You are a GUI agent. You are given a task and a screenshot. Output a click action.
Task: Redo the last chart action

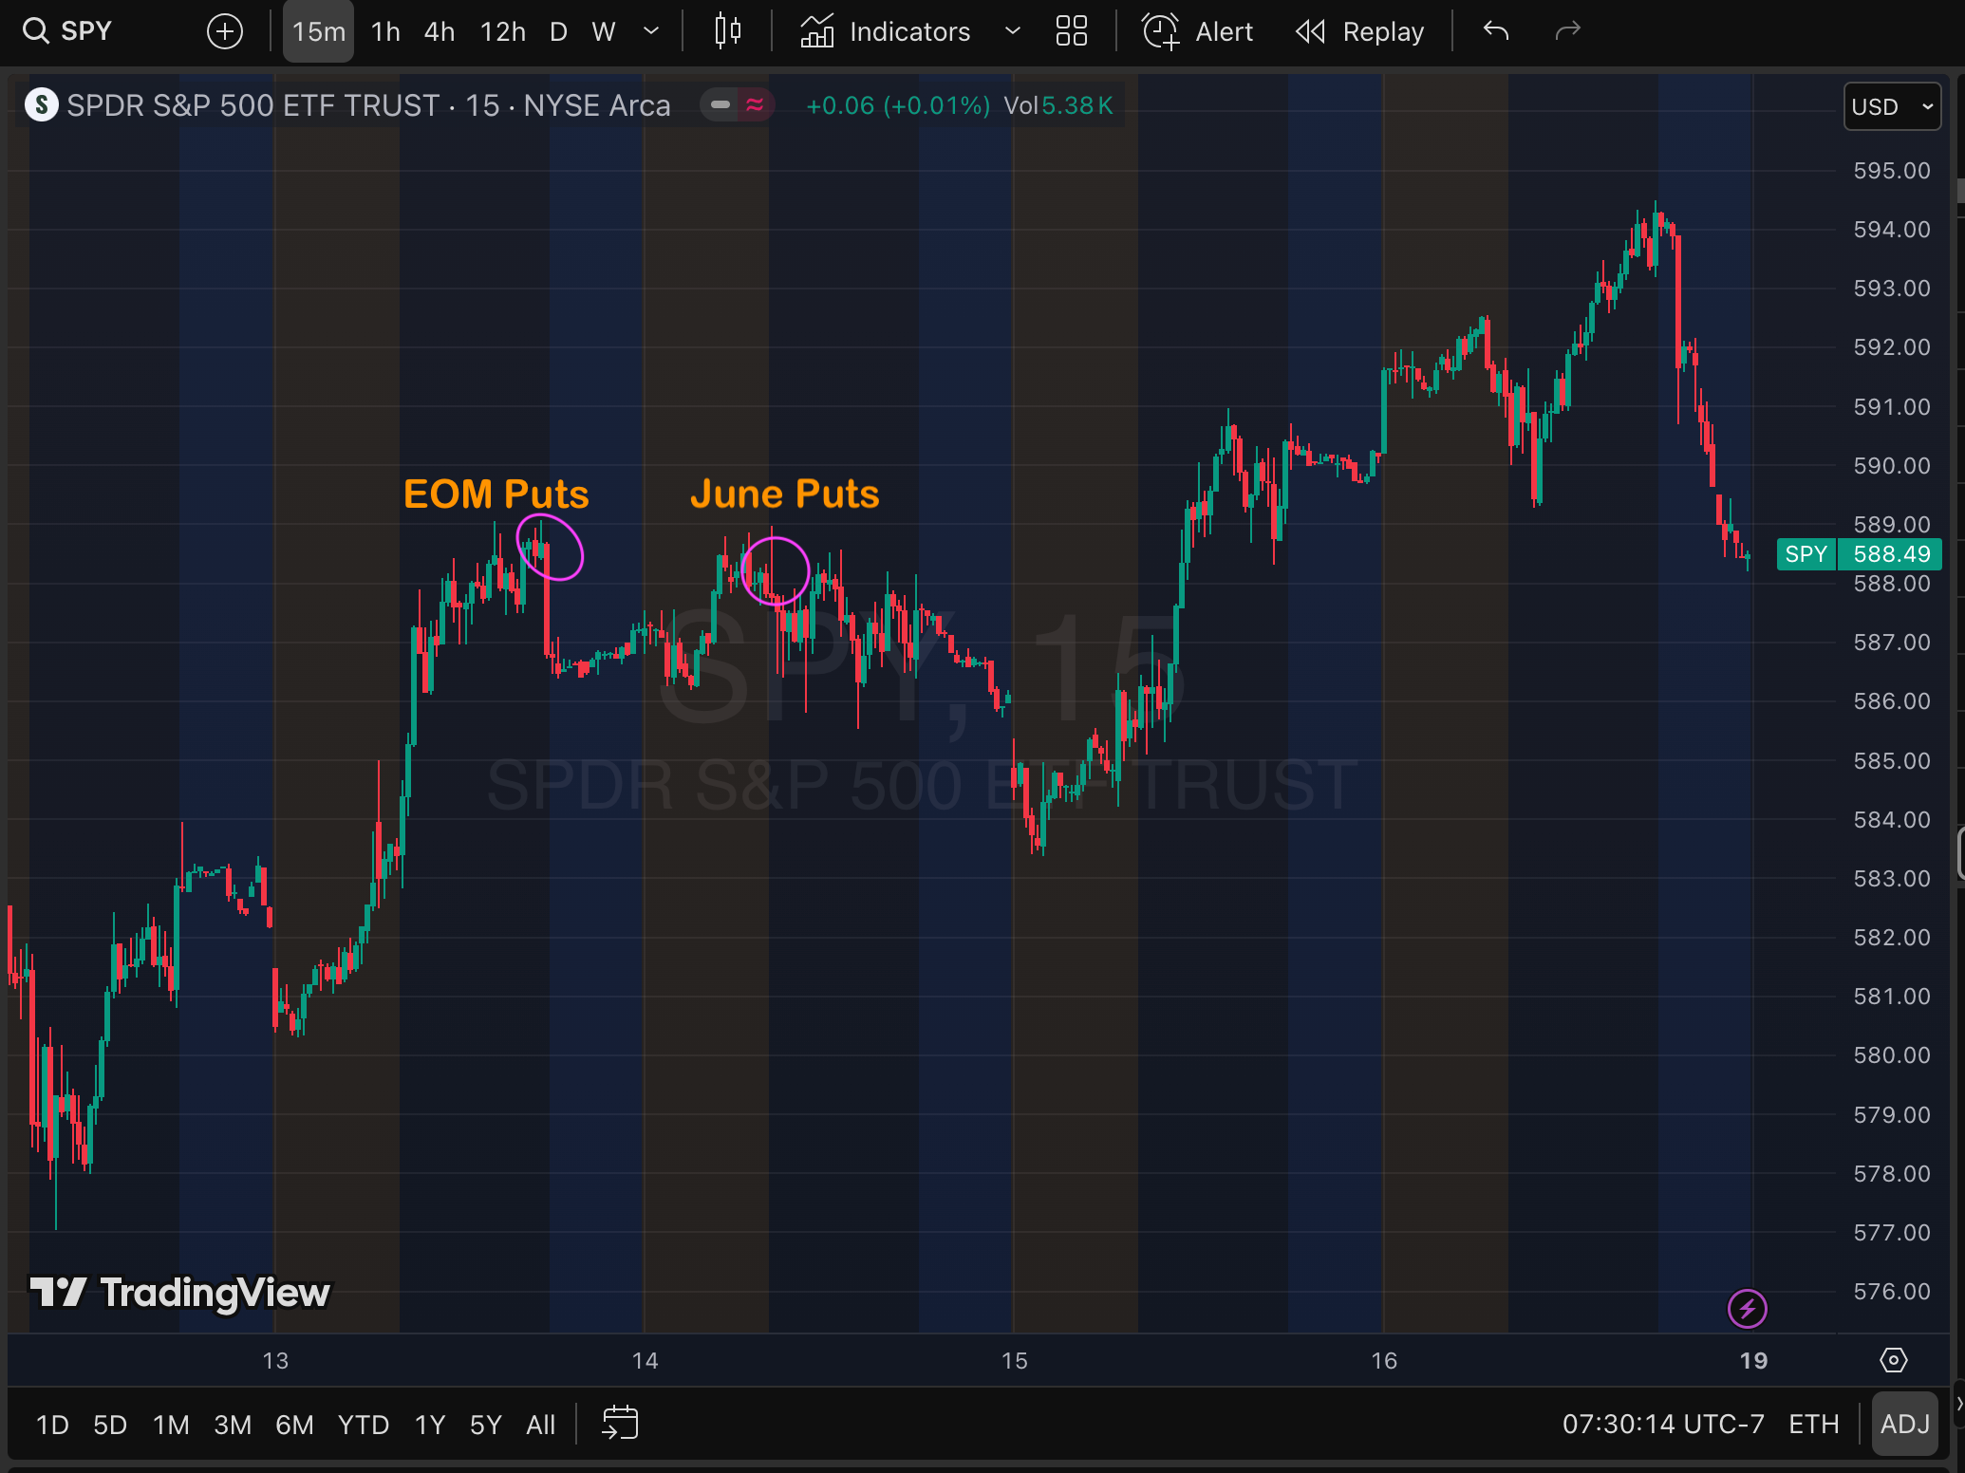[x=1567, y=31]
